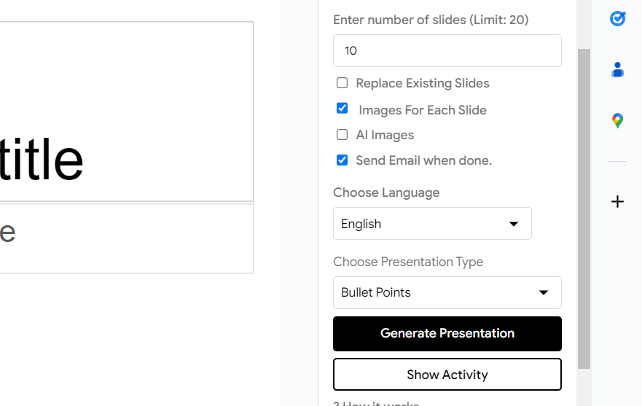Image resolution: width=642 pixels, height=406 pixels.
Task: Click the plus icon to get add-ons
Action: coord(617,201)
